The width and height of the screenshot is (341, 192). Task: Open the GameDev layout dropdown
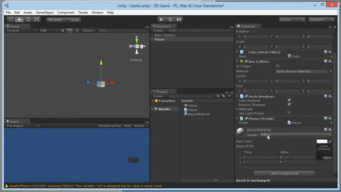pos(321,20)
